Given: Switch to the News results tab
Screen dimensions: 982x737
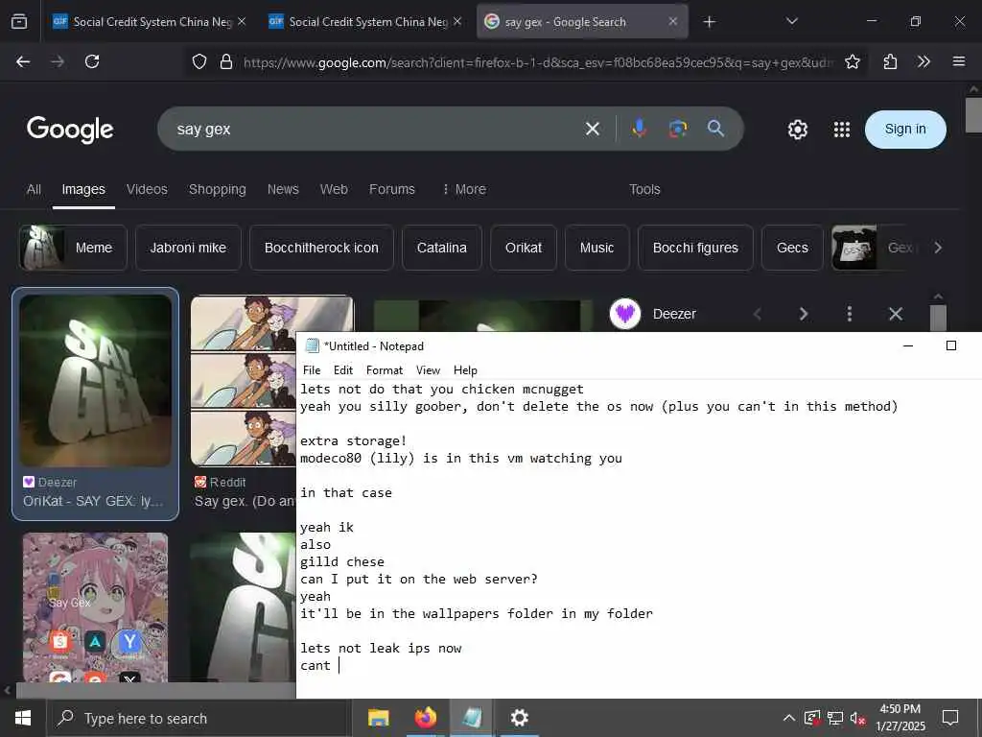Looking at the screenshot, I should pos(283,189).
